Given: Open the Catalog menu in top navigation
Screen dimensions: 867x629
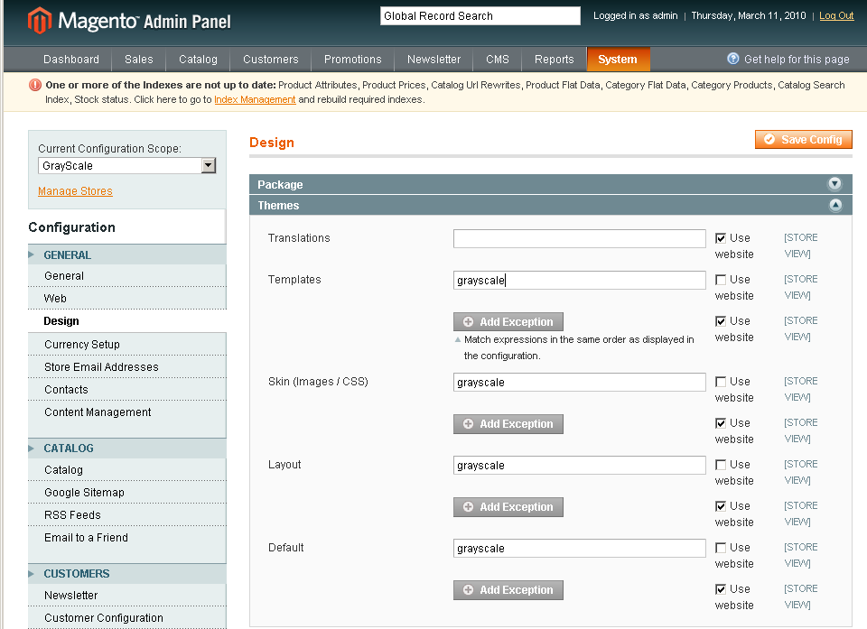Looking at the screenshot, I should pos(198,60).
